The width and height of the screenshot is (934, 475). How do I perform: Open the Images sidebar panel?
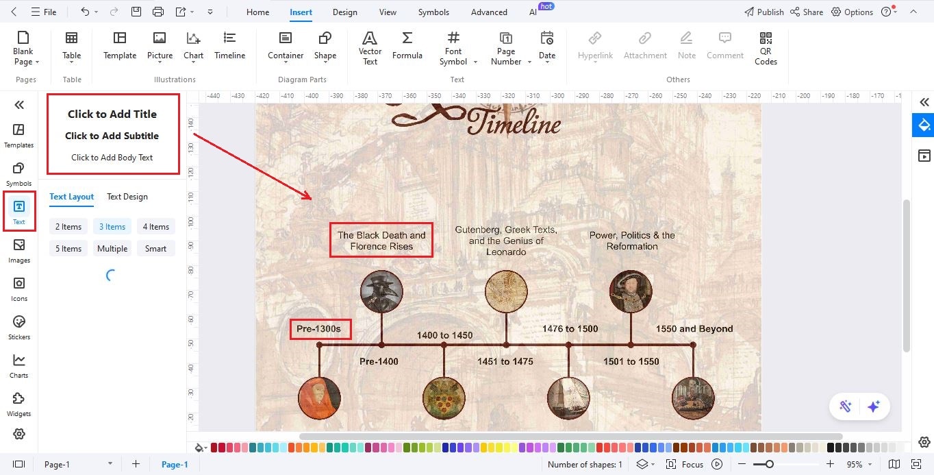coord(19,251)
